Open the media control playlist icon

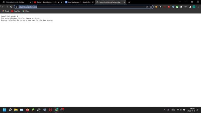click(x=186, y=7)
